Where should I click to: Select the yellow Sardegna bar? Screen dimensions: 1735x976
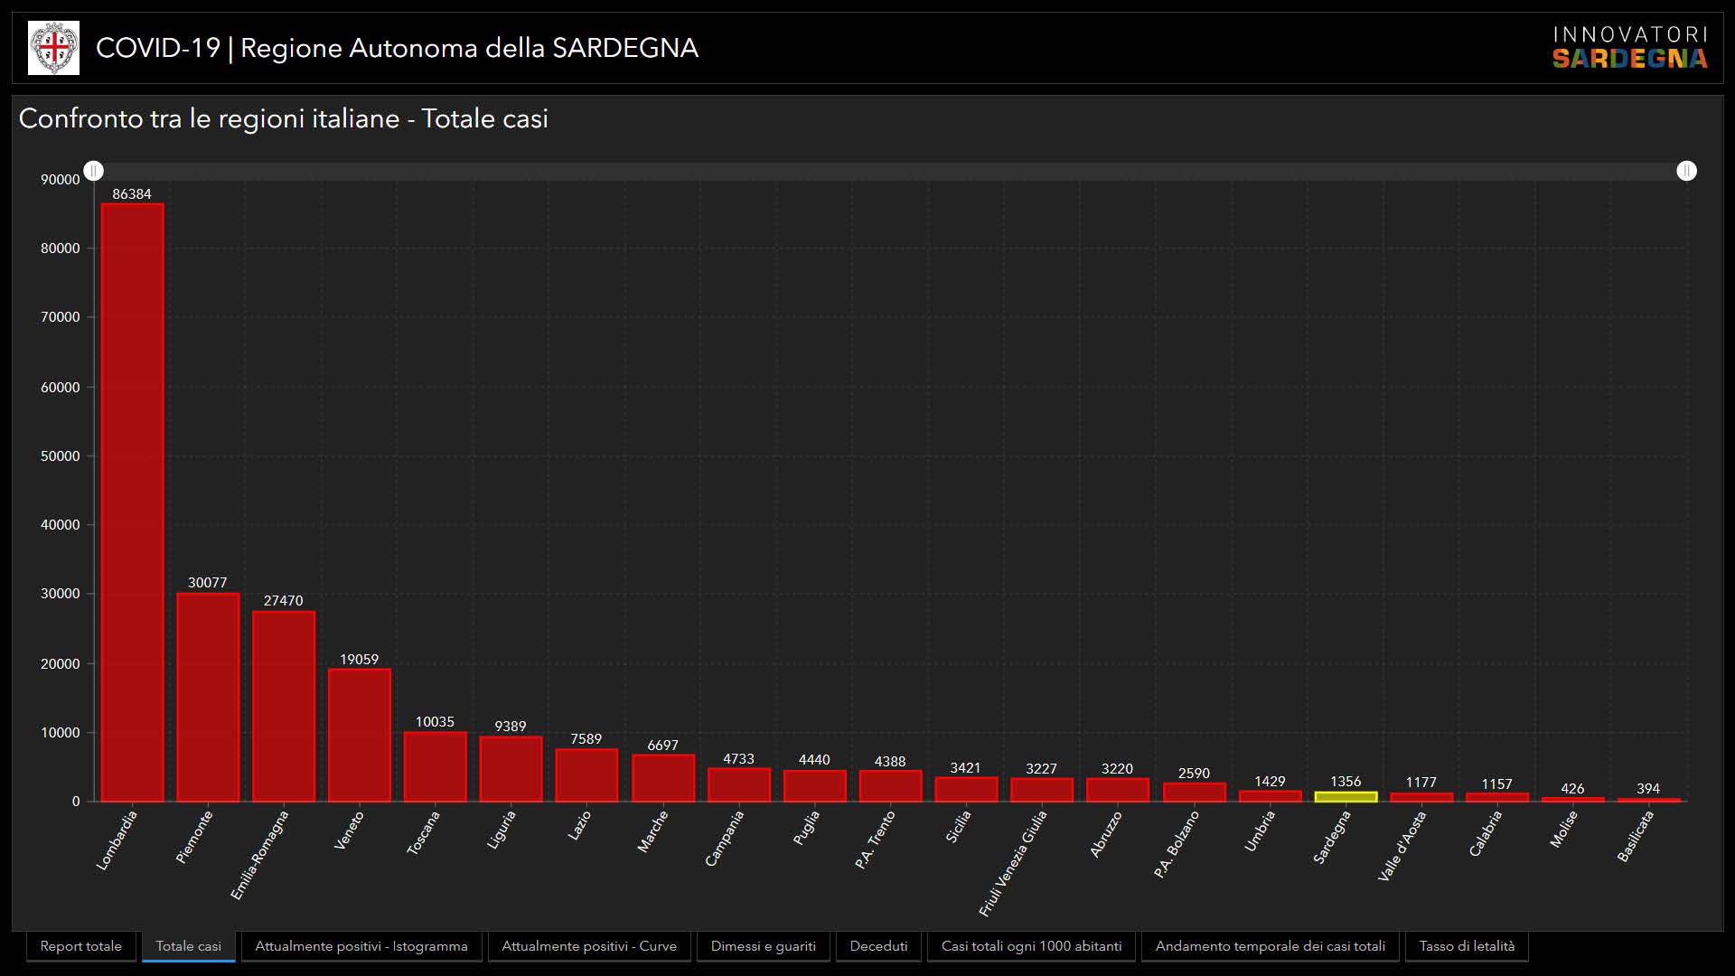[1346, 797]
